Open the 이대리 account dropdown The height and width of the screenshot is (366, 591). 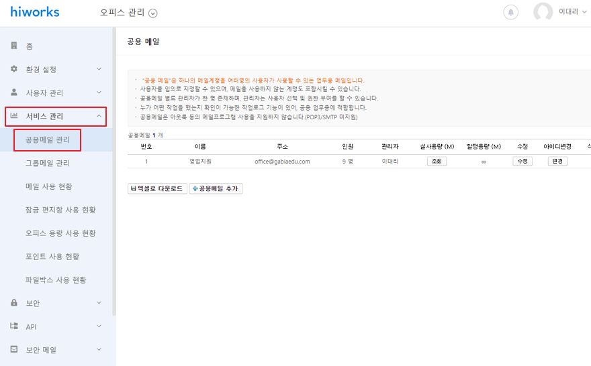(x=568, y=12)
